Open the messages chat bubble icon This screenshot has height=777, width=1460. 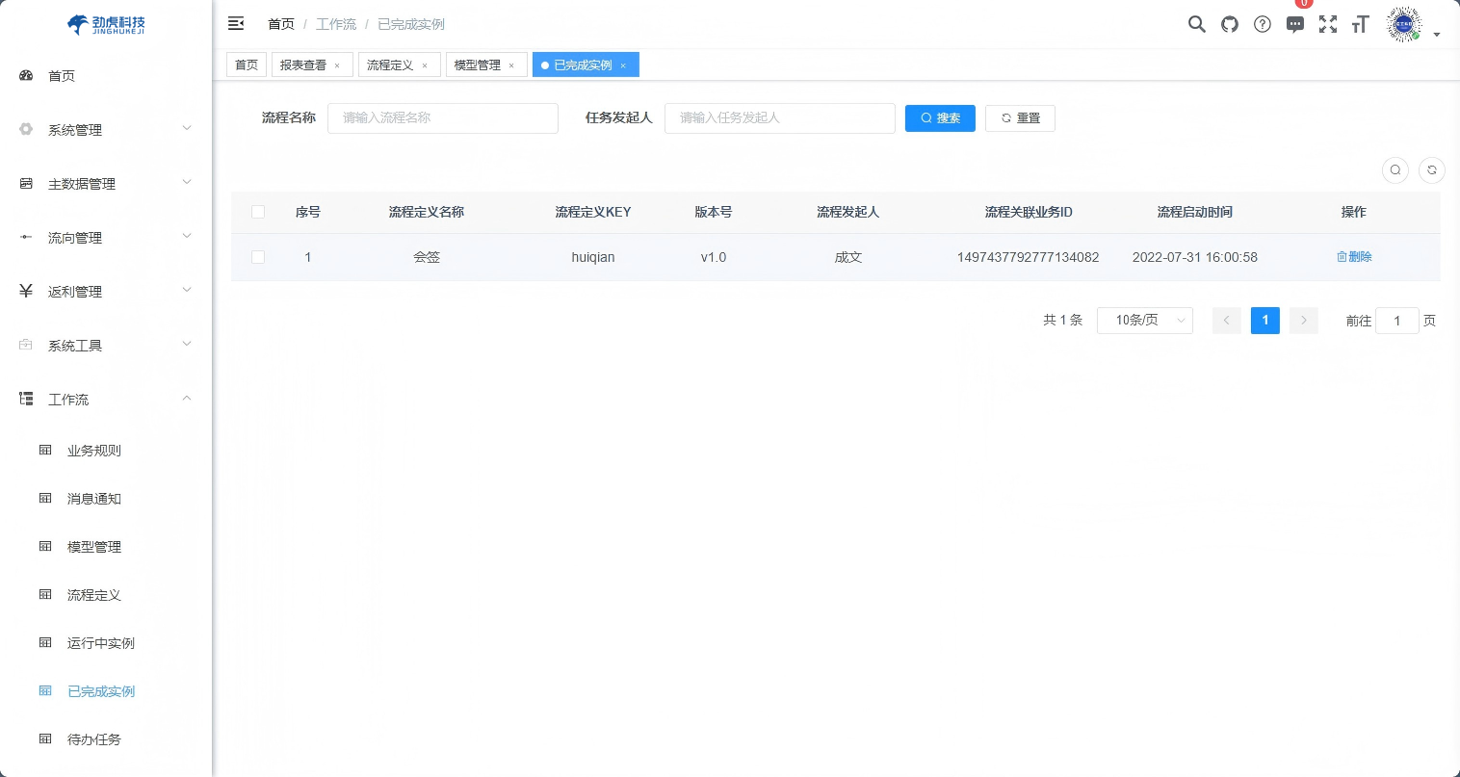(x=1295, y=24)
